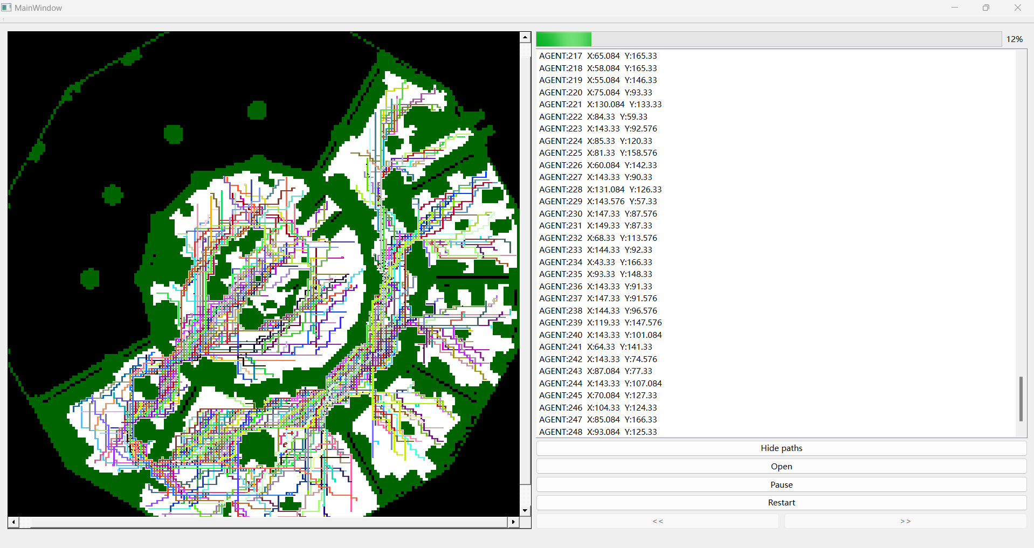
Task: Select the AGENT:239 row
Action: click(776, 323)
